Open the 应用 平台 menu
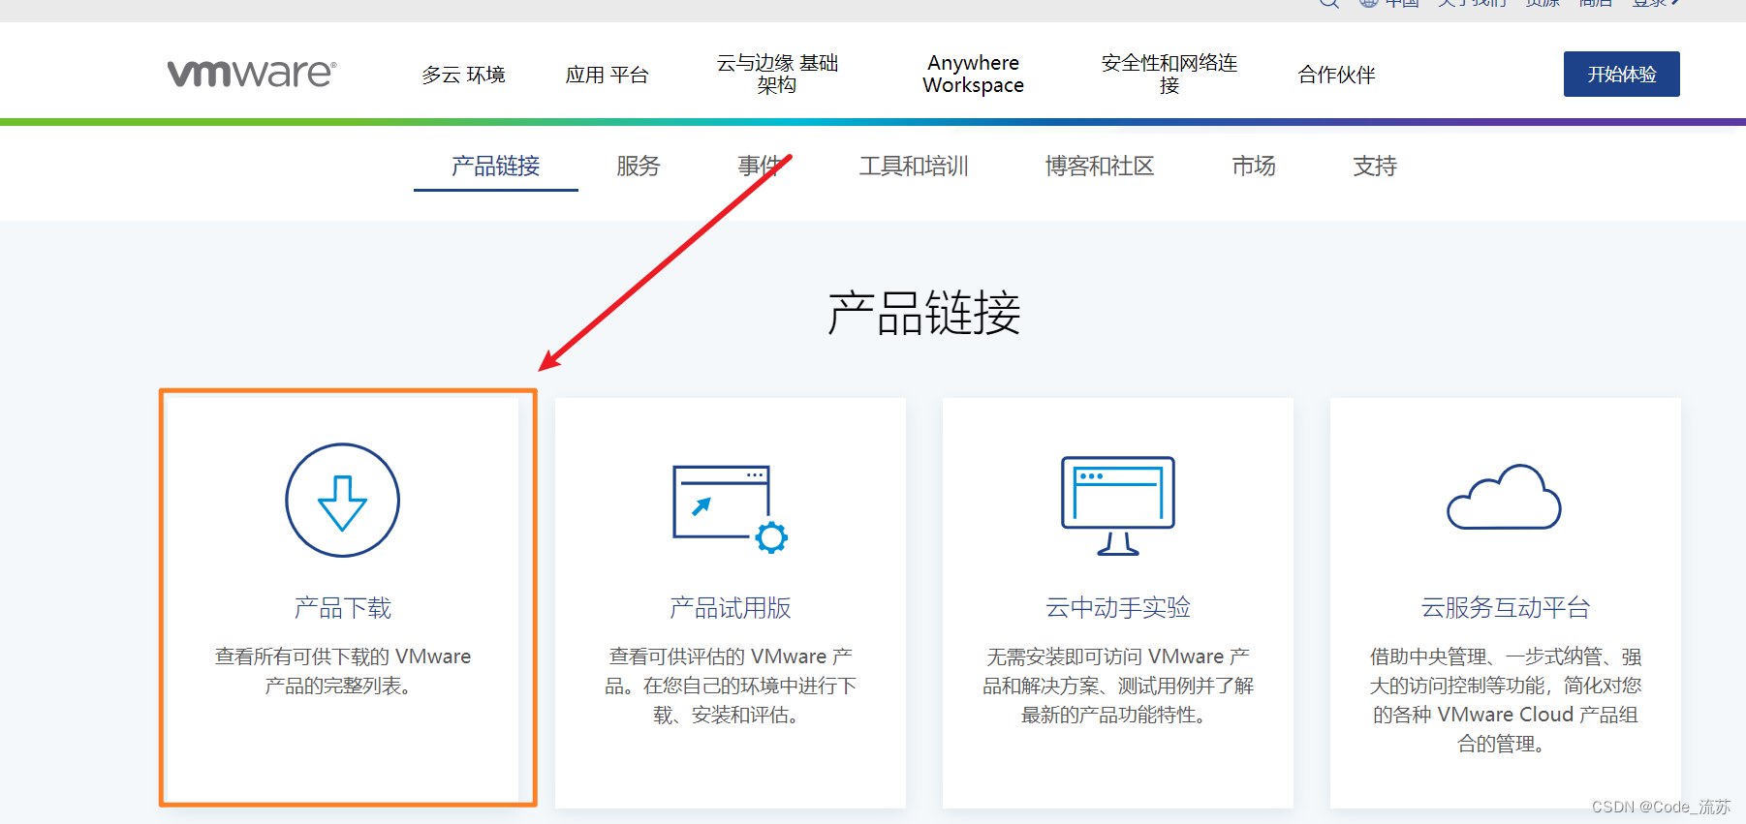The height and width of the screenshot is (824, 1746). point(608,75)
